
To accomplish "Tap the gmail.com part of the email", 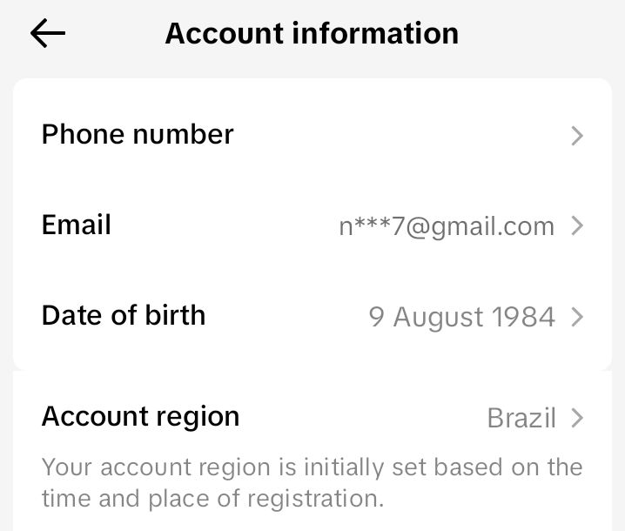I will coord(493,227).
